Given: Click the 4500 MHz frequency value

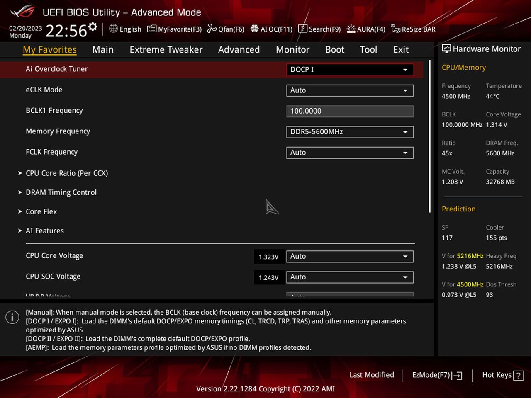Looking at the screenshot, I should (x=456, y=96).
